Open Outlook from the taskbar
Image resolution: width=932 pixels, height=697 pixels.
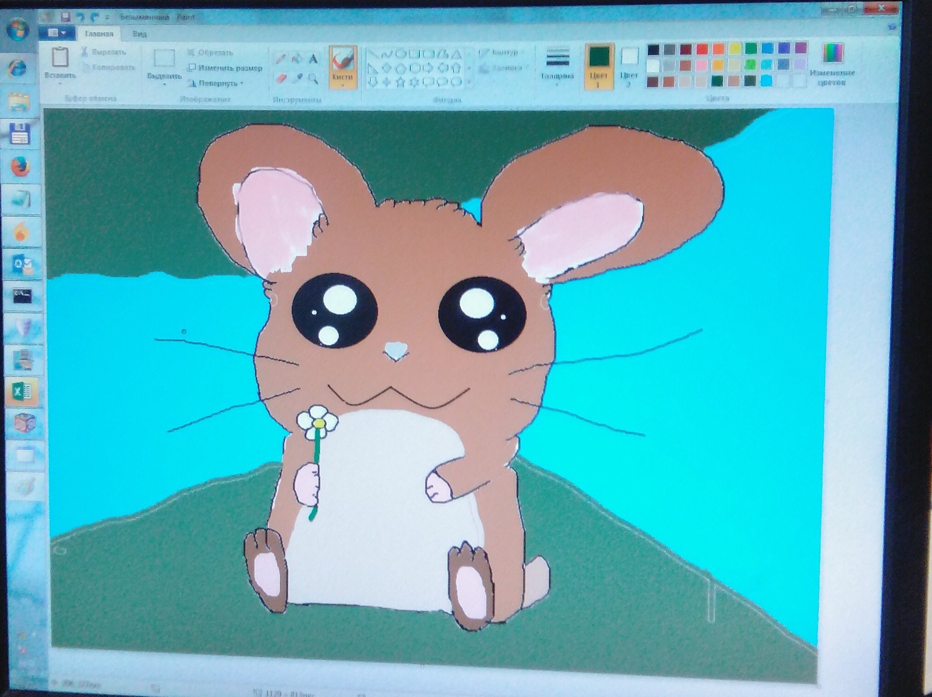tap(22, 265)
